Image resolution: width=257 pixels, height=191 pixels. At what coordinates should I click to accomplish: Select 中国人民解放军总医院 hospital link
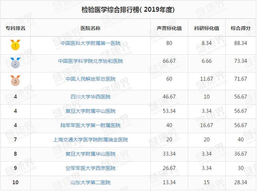91,79
